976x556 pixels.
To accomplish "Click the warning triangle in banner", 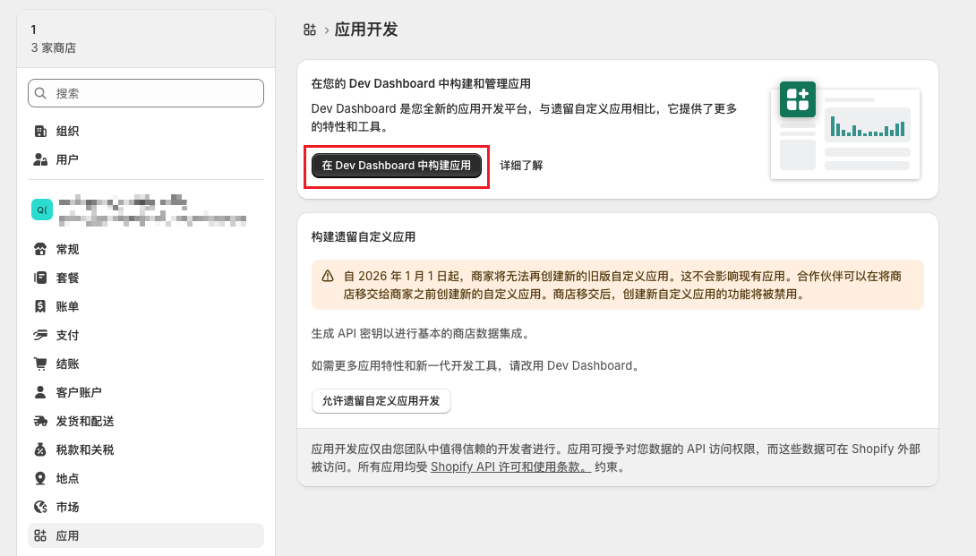I will tap(328, 276).
